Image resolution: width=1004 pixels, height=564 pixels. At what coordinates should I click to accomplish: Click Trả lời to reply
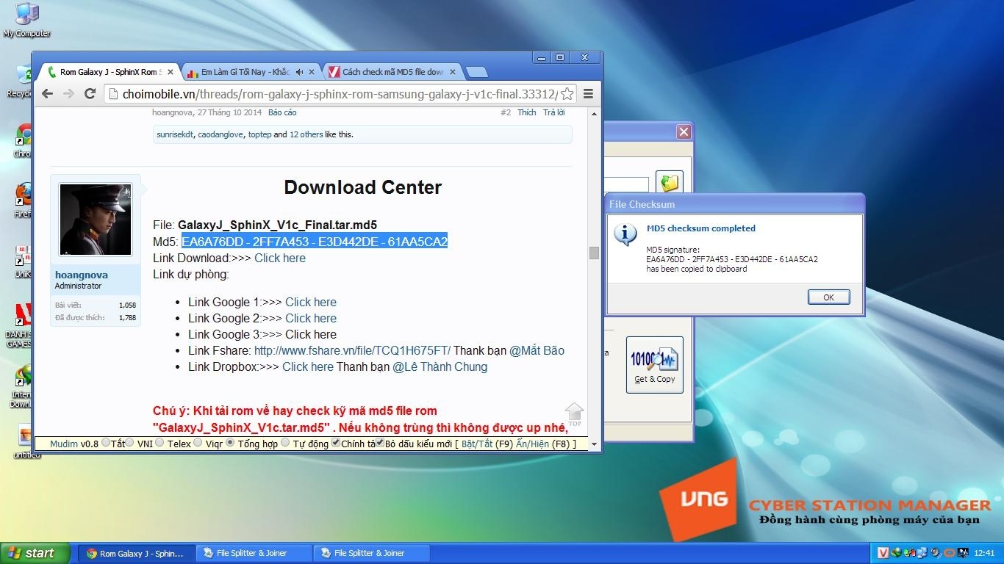tap(553, 112)
